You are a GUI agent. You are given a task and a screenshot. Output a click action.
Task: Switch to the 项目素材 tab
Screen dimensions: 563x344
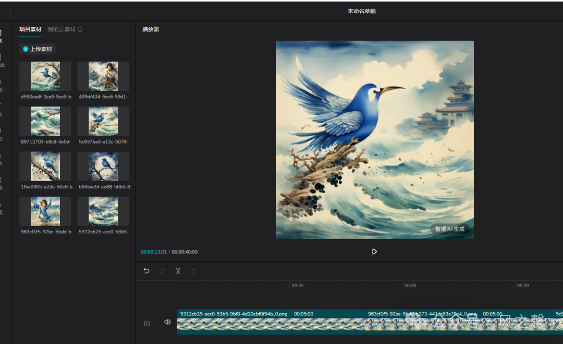pos(30,29)
